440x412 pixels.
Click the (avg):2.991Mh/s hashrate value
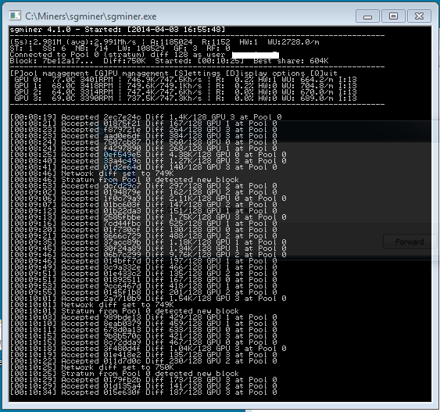[x=101, y=41]
